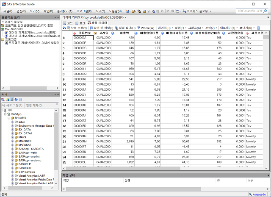Select toy_prod.xlsx in project tree
Screen dimensions: 271x197
pos(14,29)
